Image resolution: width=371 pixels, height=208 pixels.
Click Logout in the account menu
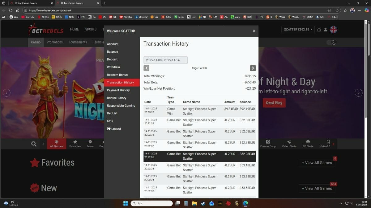pos(114,129)
